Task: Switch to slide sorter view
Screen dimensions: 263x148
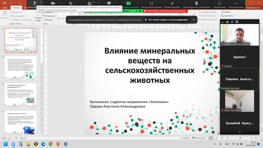Action: pyautogui.click(x=217, y=138)
